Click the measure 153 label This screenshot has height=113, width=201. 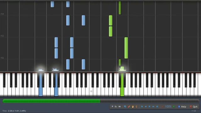[x=2, y=36]
